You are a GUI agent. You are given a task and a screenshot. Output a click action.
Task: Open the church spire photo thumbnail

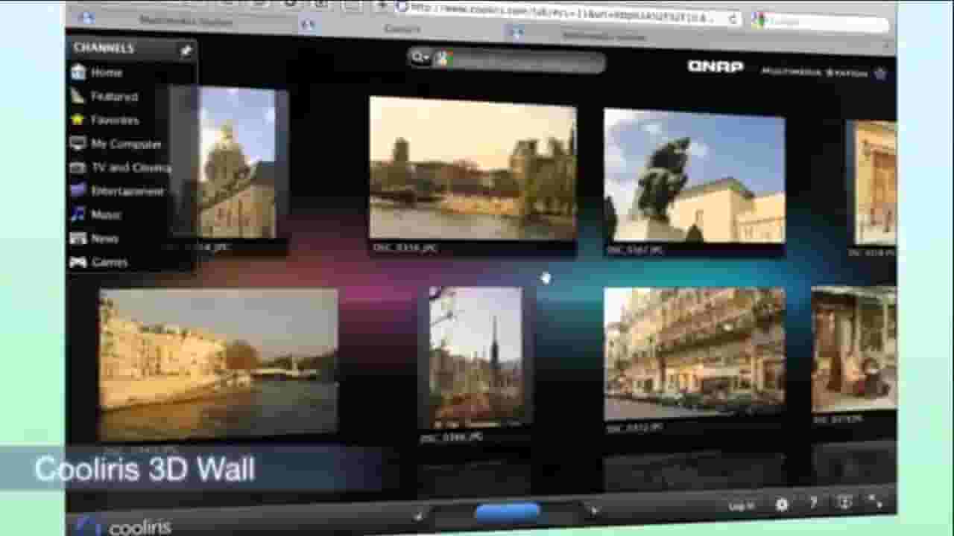click(x=476, y=357)
